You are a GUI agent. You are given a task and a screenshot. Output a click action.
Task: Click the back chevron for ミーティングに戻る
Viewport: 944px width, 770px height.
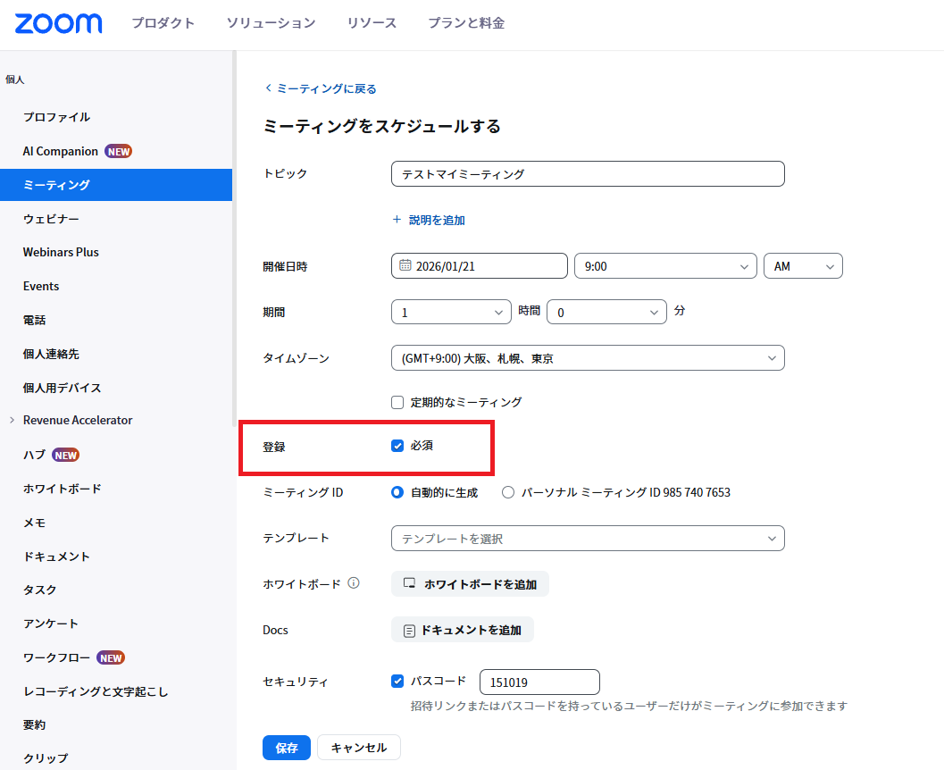pos(268,88)
